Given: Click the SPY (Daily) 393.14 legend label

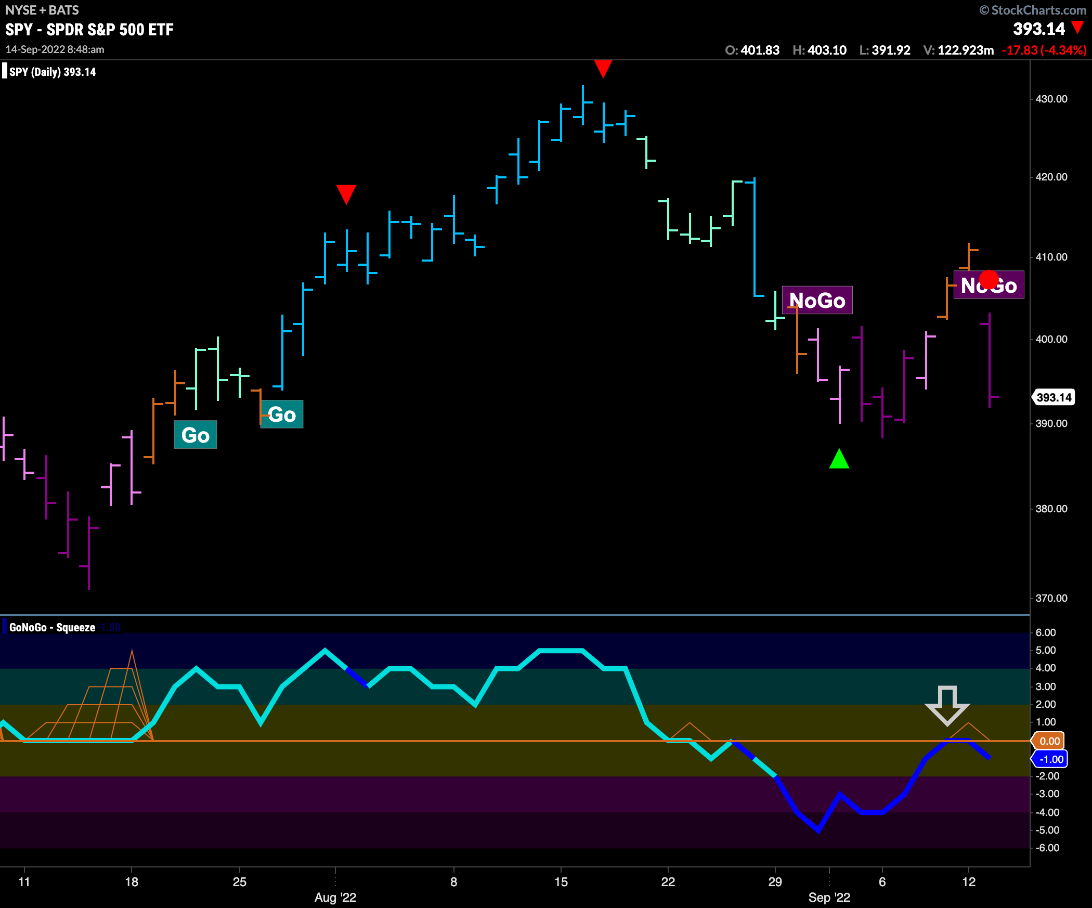Looking at the screenshot, I should (x=52, y=72).
